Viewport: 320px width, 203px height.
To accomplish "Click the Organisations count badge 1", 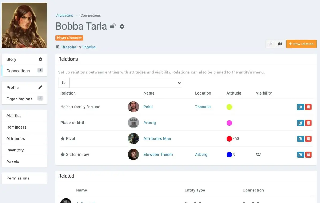I will [40, 98].
